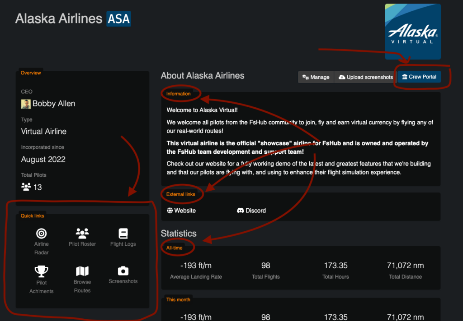Click the Flight Logs label

(x=123, y=244)
